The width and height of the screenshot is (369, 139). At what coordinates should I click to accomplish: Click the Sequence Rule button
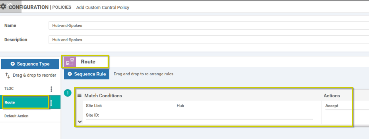pos(87,74)
